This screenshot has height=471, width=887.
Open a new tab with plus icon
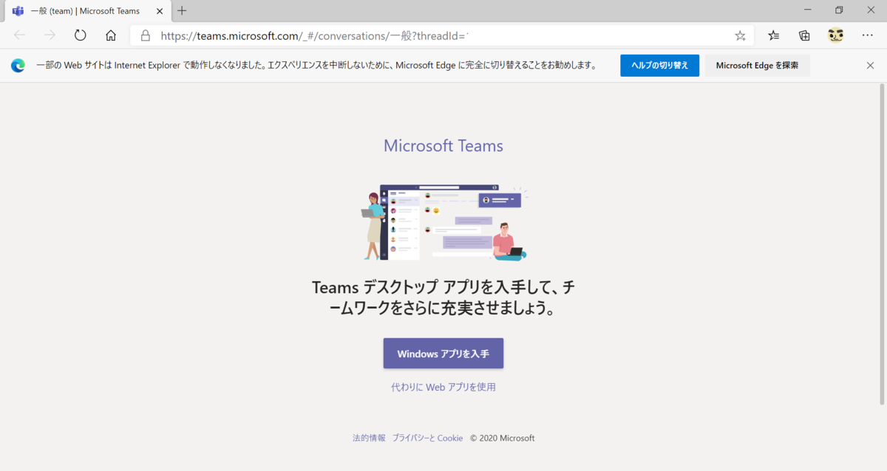pos(182,10)
